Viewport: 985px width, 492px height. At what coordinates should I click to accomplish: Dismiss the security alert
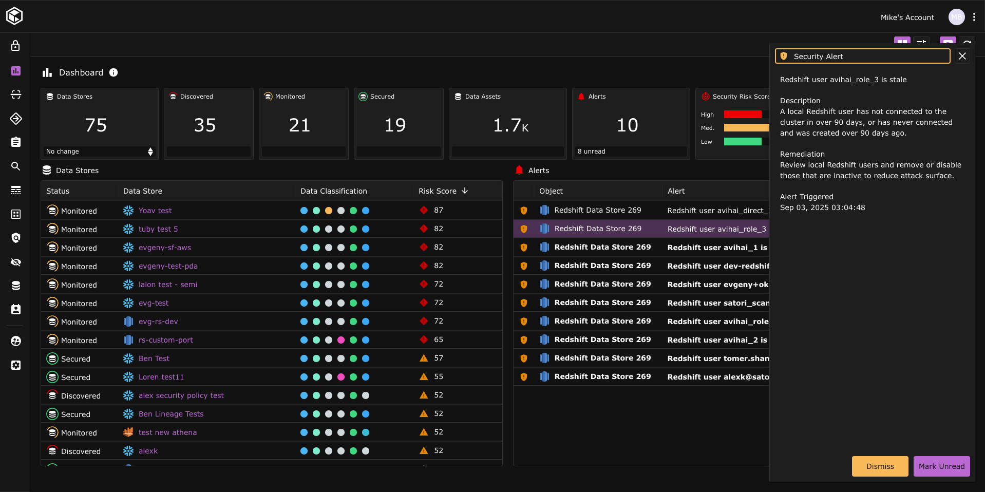879,466
